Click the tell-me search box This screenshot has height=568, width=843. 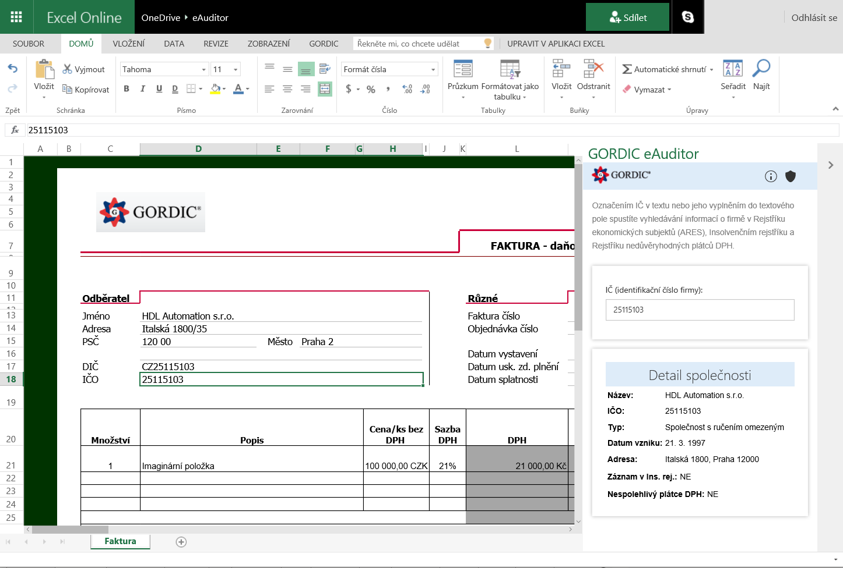(x=418, y=44)
